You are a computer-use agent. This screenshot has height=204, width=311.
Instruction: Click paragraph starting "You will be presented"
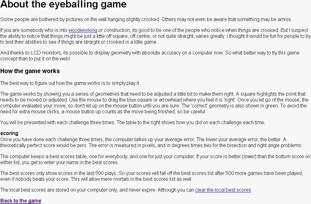pyautogui.click(x=133, y=123)
